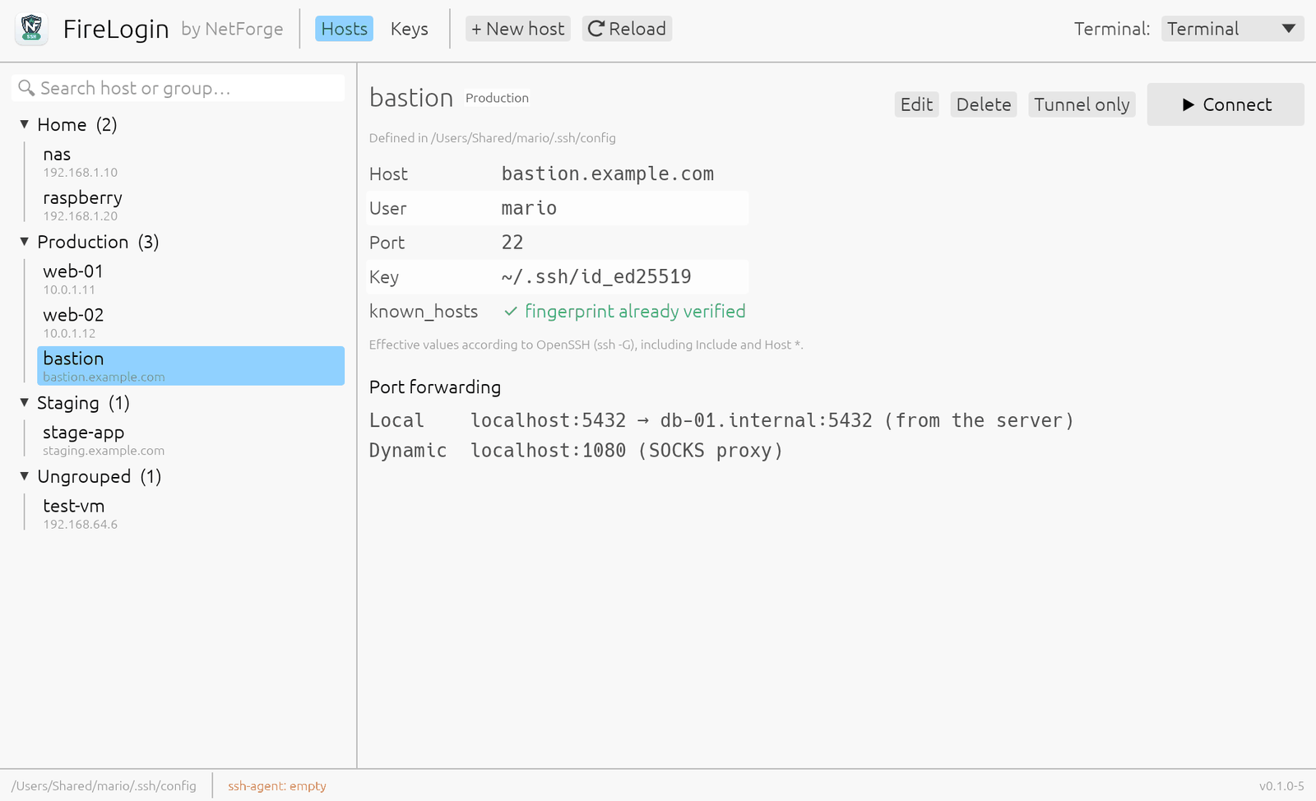Edit the bastion host

click(916, 104)
